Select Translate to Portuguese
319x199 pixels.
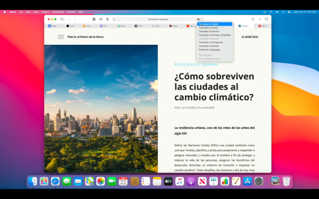pyautogui.click(x=215, y=42)
